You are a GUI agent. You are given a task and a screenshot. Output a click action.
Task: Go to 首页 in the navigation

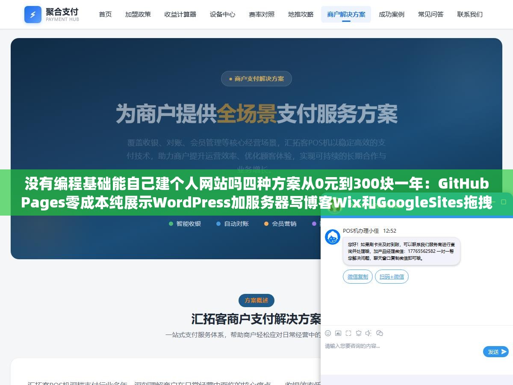105,15
